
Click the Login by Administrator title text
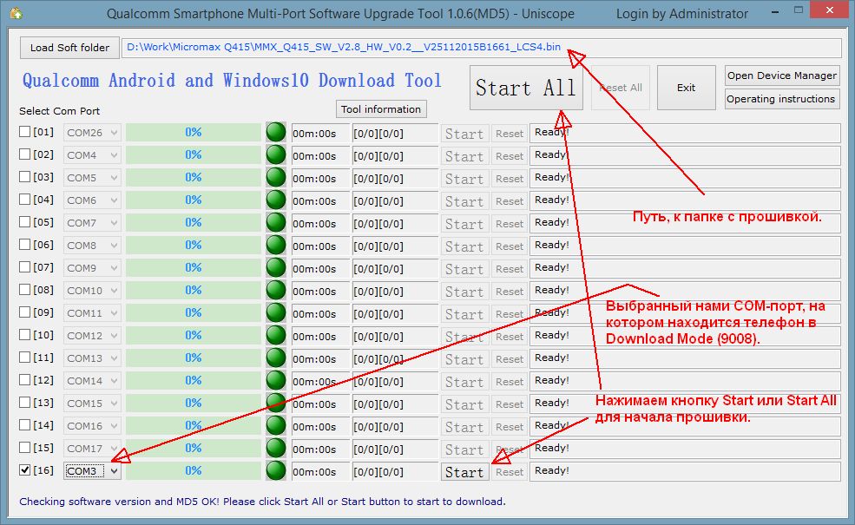(x=682, y=14)
